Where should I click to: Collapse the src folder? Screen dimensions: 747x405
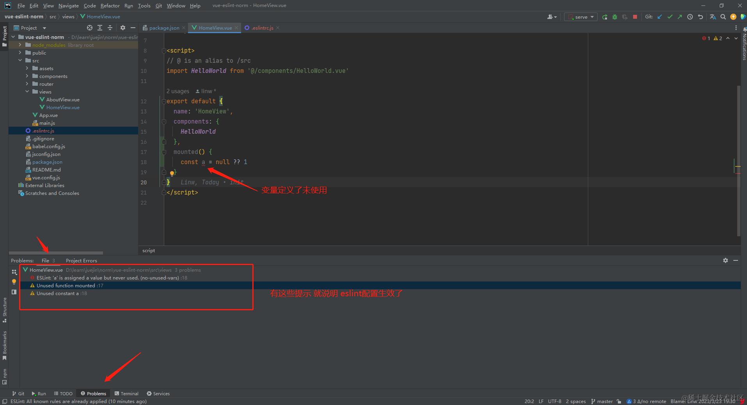(x=20, y=60)
